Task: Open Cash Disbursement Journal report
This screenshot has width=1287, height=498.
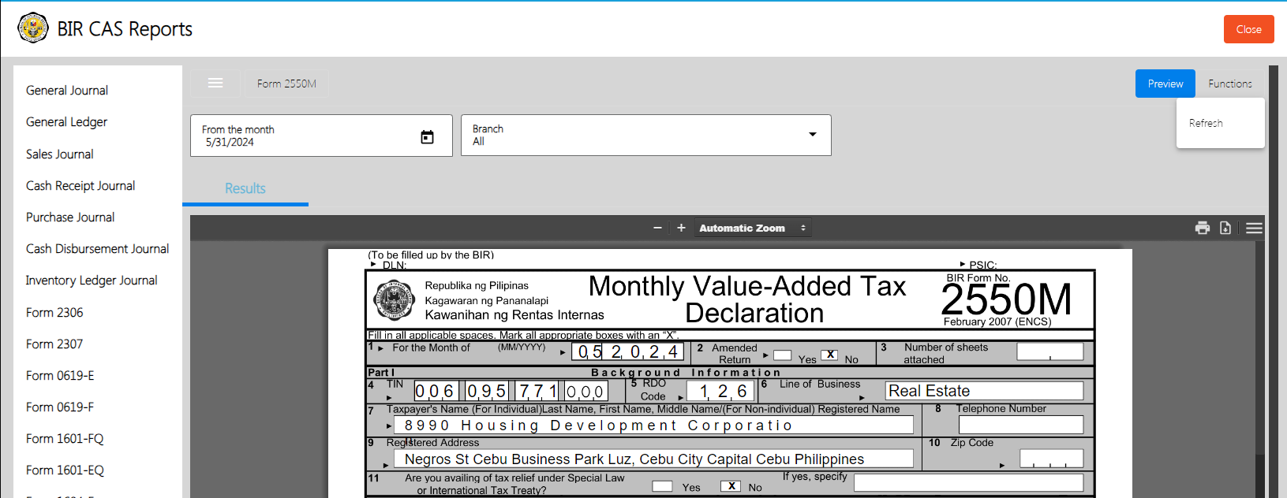Action: tap(97, 249)
